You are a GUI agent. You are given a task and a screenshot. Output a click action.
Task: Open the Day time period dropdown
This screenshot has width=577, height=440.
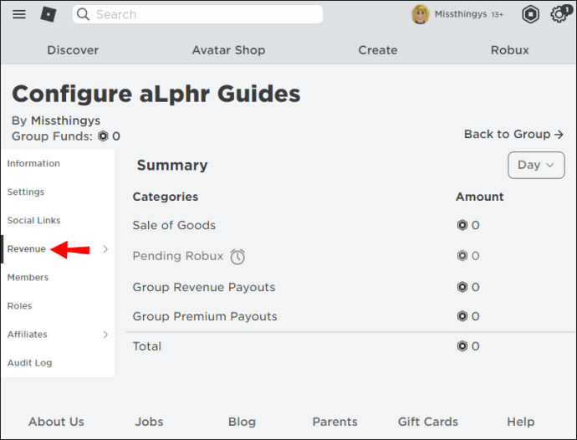point(536,165)
